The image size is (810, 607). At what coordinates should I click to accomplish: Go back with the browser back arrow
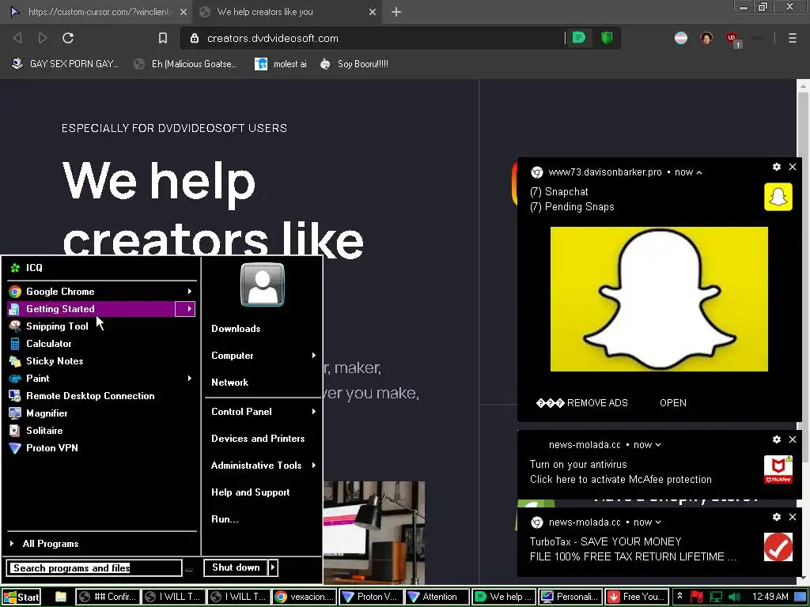(17, 38)
